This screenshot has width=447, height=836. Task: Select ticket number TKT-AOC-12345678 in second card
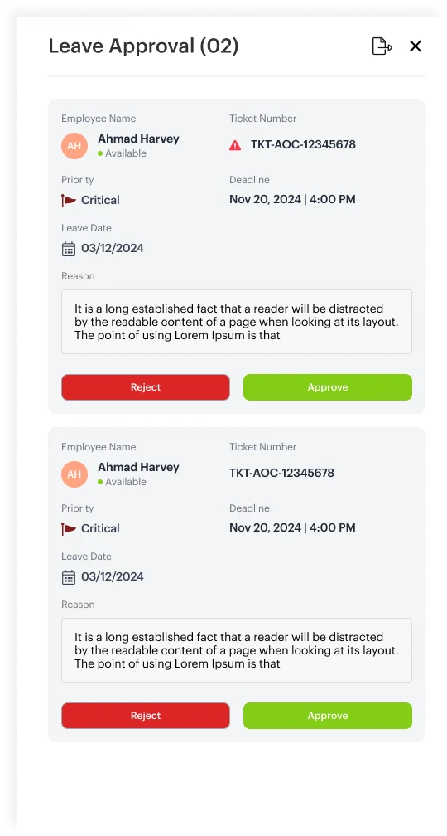tap(282, 473)
